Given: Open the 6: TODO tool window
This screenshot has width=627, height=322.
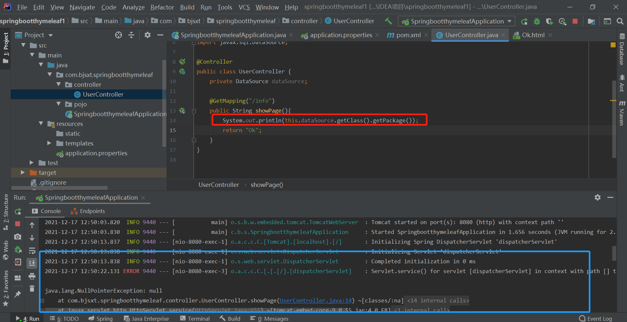Looking at the screenshot, I should [x=64, y=318].
